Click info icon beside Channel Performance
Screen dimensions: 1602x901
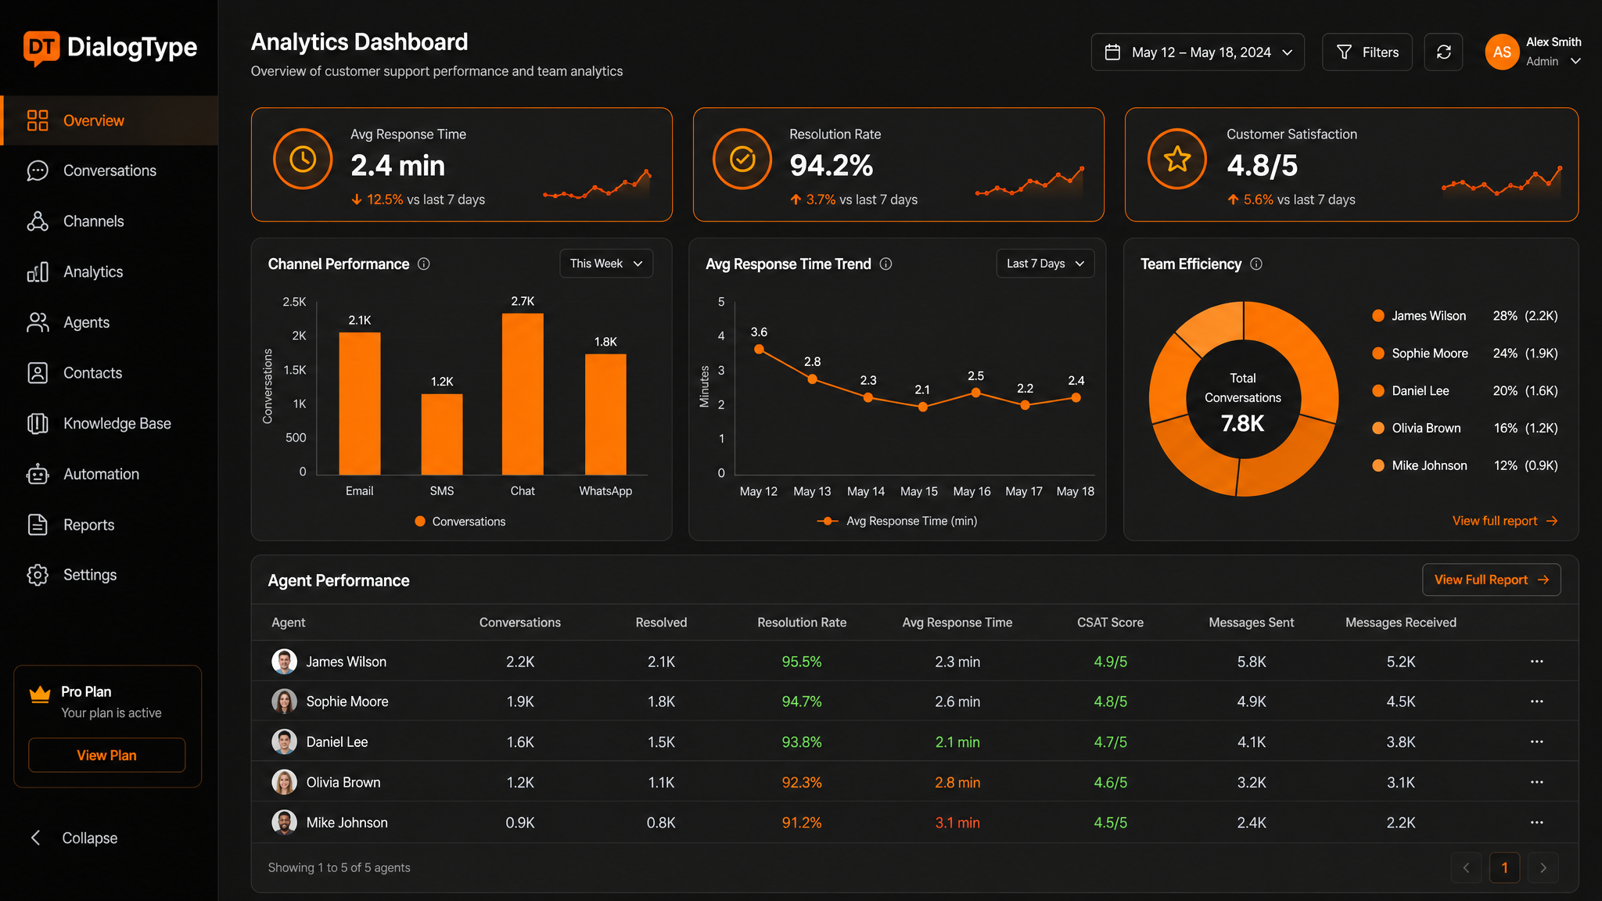pyautogui.click(x=424, y=264)
